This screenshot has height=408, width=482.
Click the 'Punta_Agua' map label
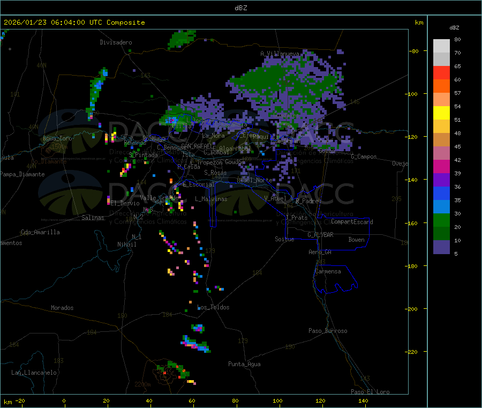click(x=244, y=364)
